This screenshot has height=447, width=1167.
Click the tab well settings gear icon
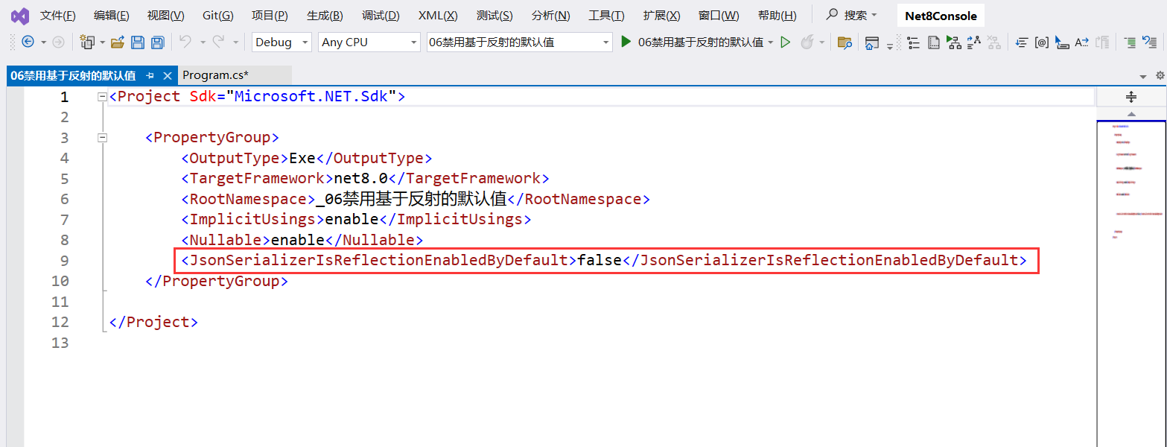point(1159,75)
